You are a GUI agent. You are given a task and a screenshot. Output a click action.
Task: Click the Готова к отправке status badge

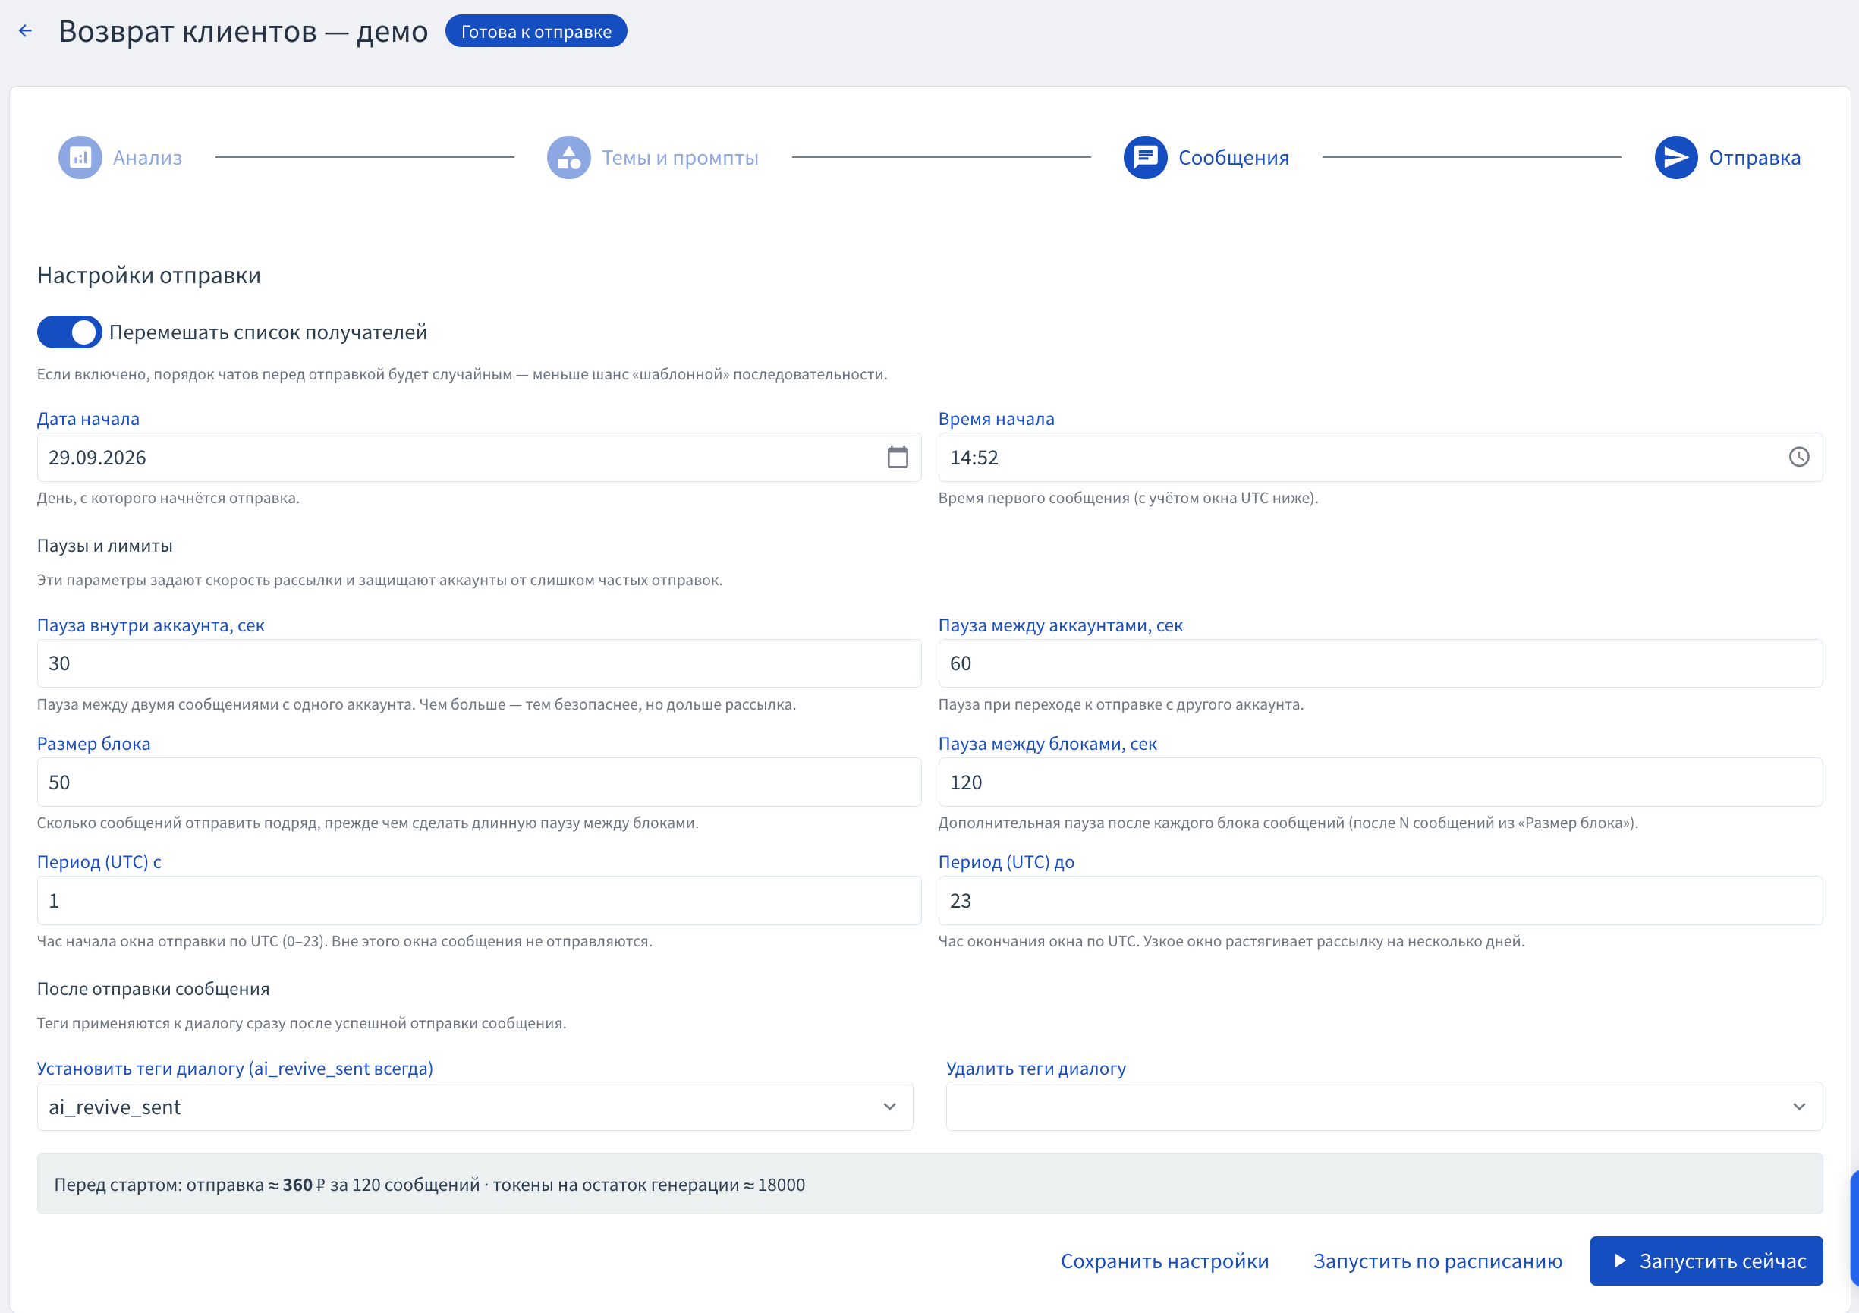pyautogui.click(x=536, y=31)
